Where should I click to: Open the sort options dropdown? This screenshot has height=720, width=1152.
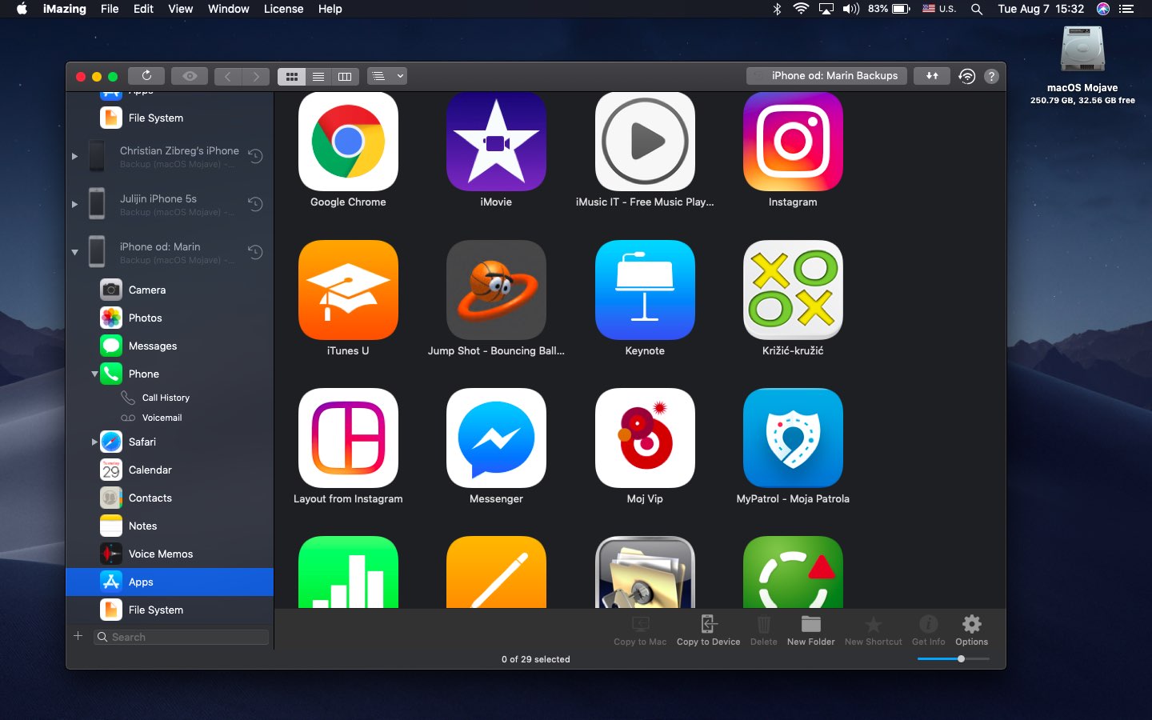click(x=387, y=76)
